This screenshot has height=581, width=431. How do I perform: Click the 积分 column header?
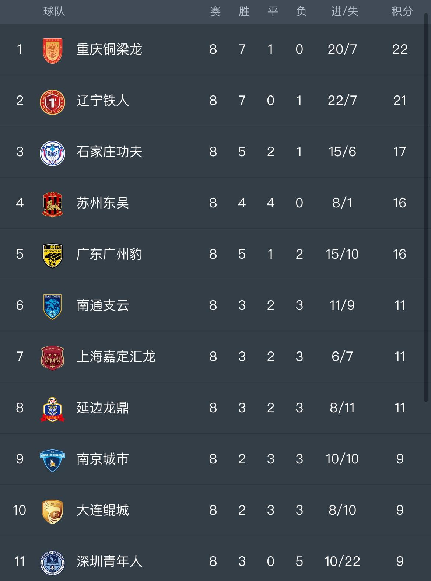pos(402,11)
